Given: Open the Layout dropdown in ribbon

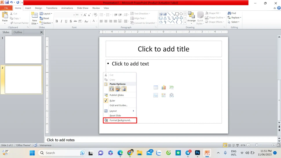Looking at the screenshot, I should pyautogui.click(x=46, y=14).
